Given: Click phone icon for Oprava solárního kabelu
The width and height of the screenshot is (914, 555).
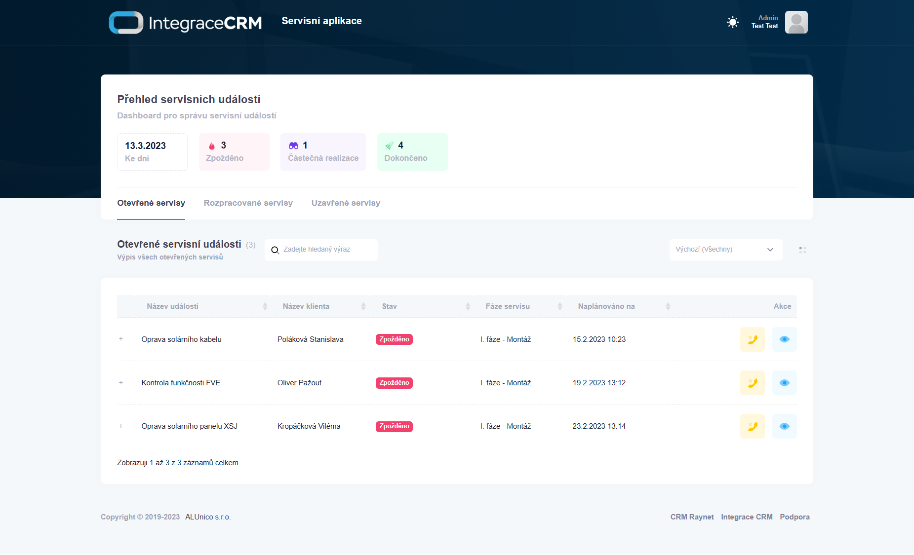Looking at the screenshot, I should 752,339.
